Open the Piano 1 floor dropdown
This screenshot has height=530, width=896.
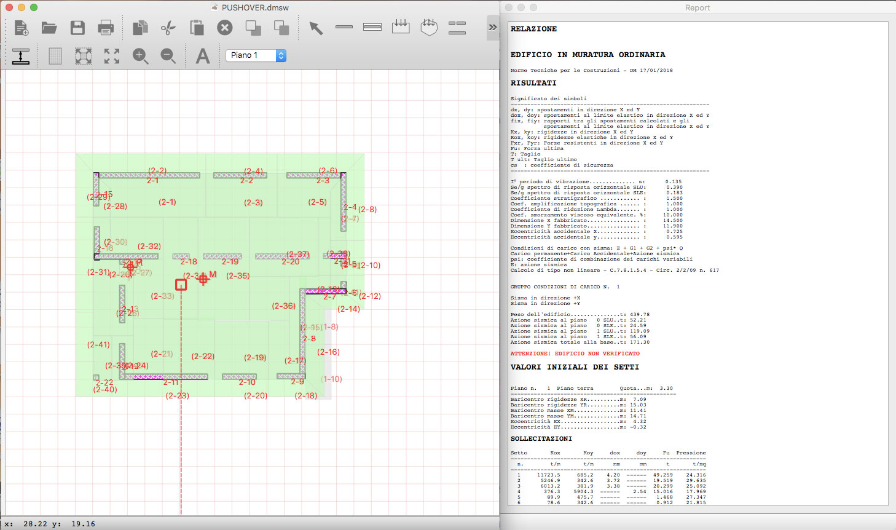pos(256,55)
